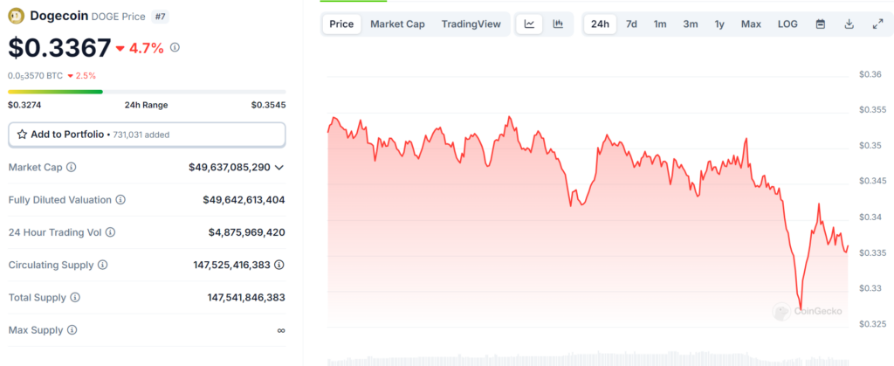The width and height of the screenshot is (894, 366).
Task: Click the 24 Hour Trading Vol info icon
Action: click(111, 232)
